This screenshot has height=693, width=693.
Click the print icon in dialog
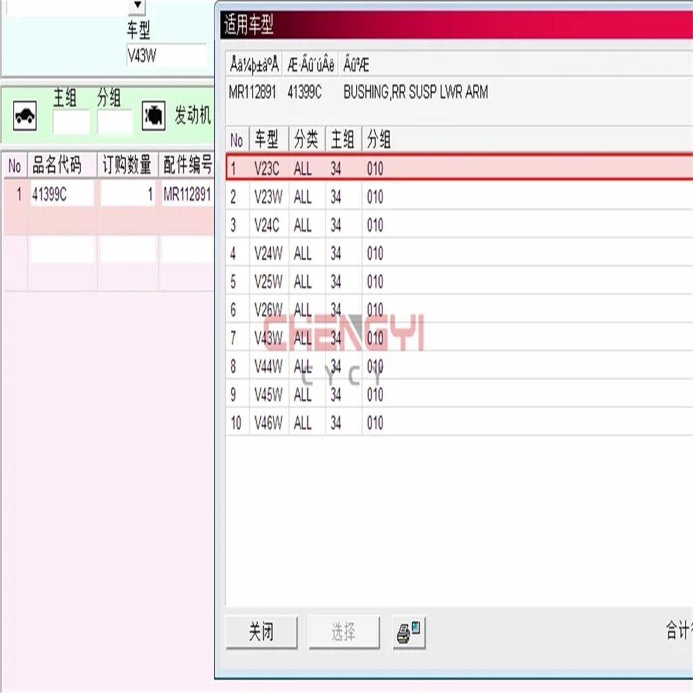(409, 633)
